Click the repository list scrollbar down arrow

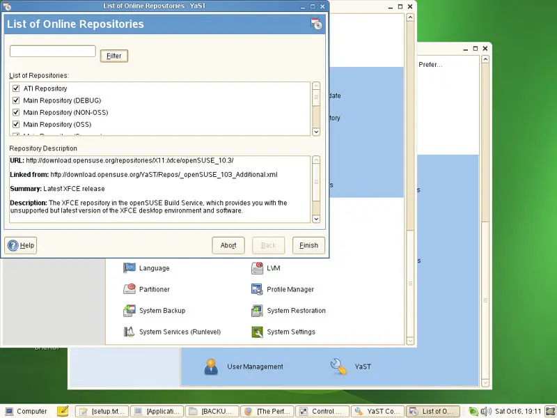(x=316, y=132)
